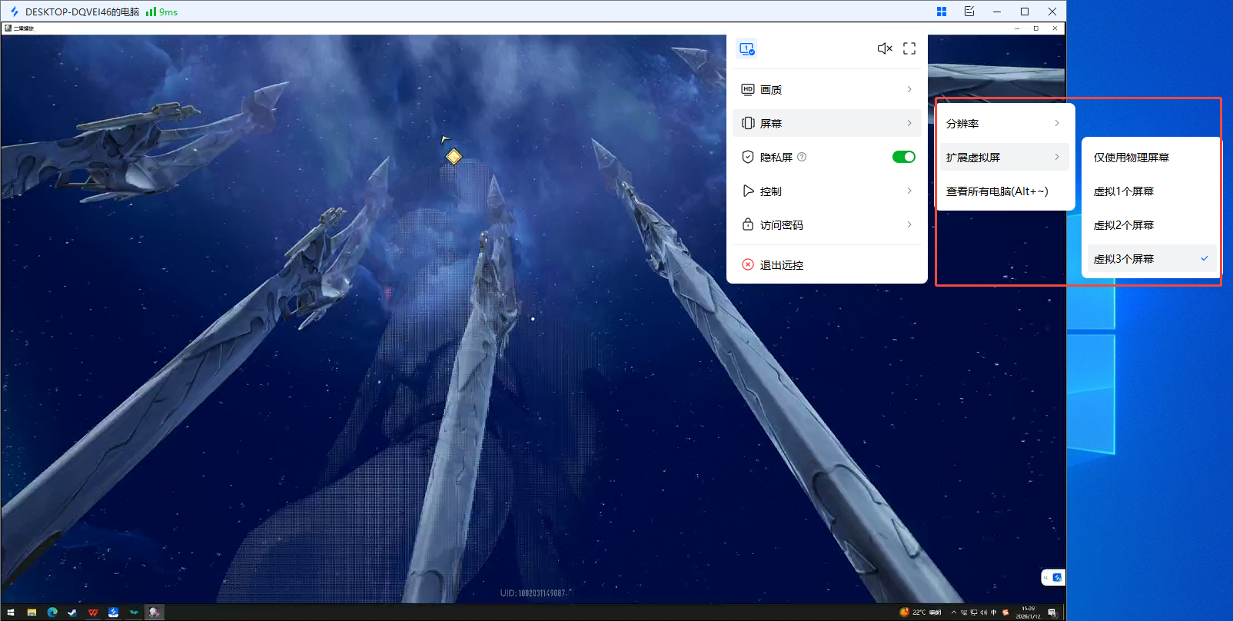The width and height of the screenshot is (1233, 621).
Task: Open the remote Windows Start button
Action: click(x=10, y=613)
